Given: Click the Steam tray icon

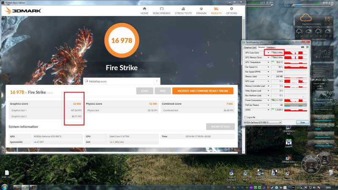Looking at the screenshot, I should [x=272, y=187].
